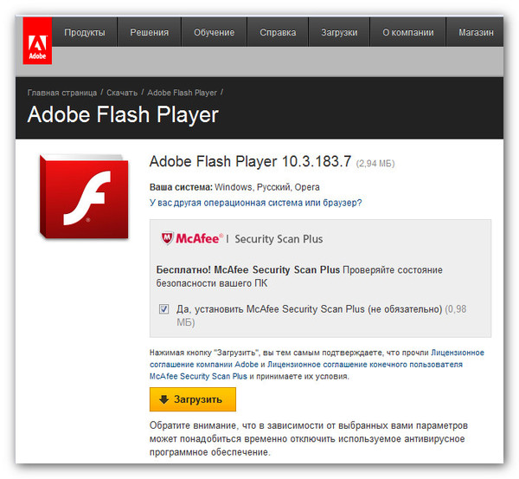This screenshot has width=519, height=479.
Task: Click the Adobe logo icon
Action: (x=37, y=41)
